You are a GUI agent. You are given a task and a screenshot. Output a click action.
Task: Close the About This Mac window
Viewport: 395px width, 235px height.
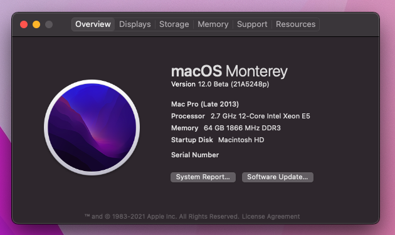[24, 24]
